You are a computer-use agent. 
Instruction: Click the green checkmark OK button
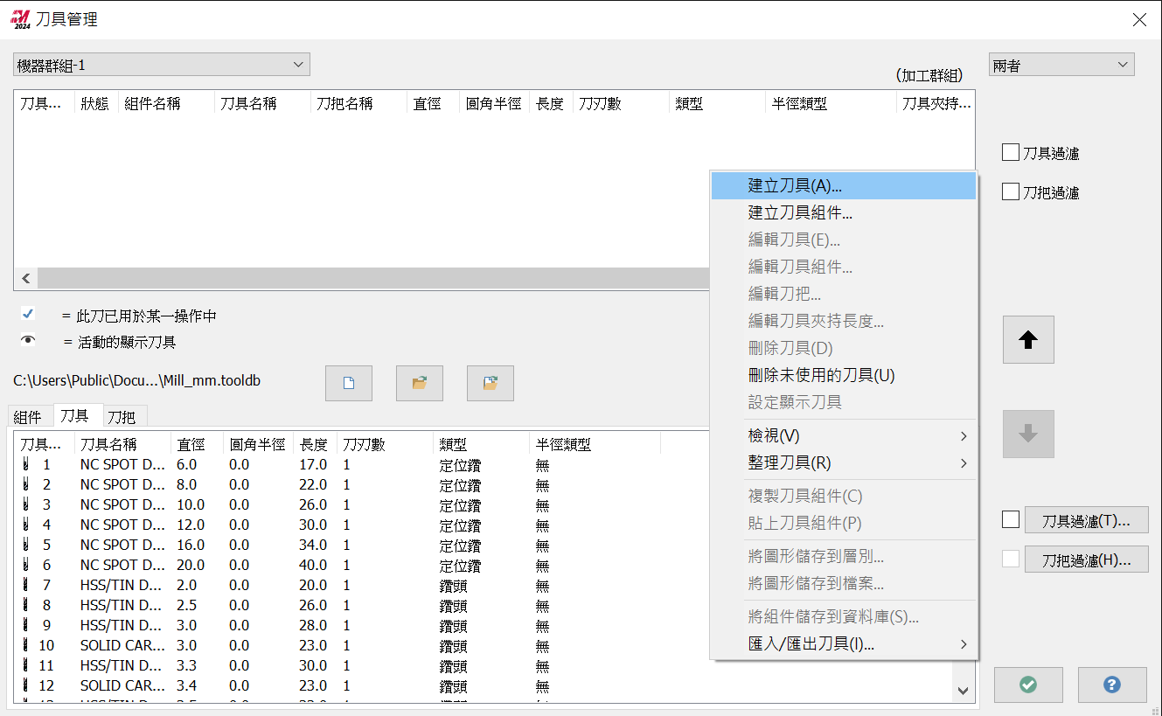(x=1028, y=685)
